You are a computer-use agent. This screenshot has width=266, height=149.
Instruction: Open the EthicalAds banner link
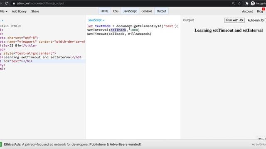coord(72,144)
